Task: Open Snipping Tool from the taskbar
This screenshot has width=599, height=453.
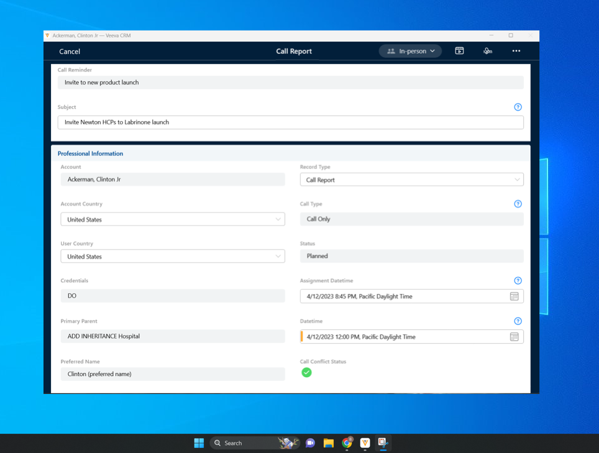Action: (383, 442)
